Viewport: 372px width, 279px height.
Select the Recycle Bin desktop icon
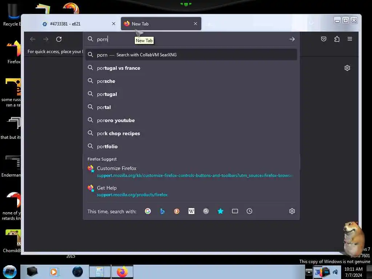[x=12, y=14]
